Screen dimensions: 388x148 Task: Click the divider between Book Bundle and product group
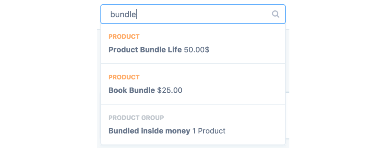click(193, 104)
